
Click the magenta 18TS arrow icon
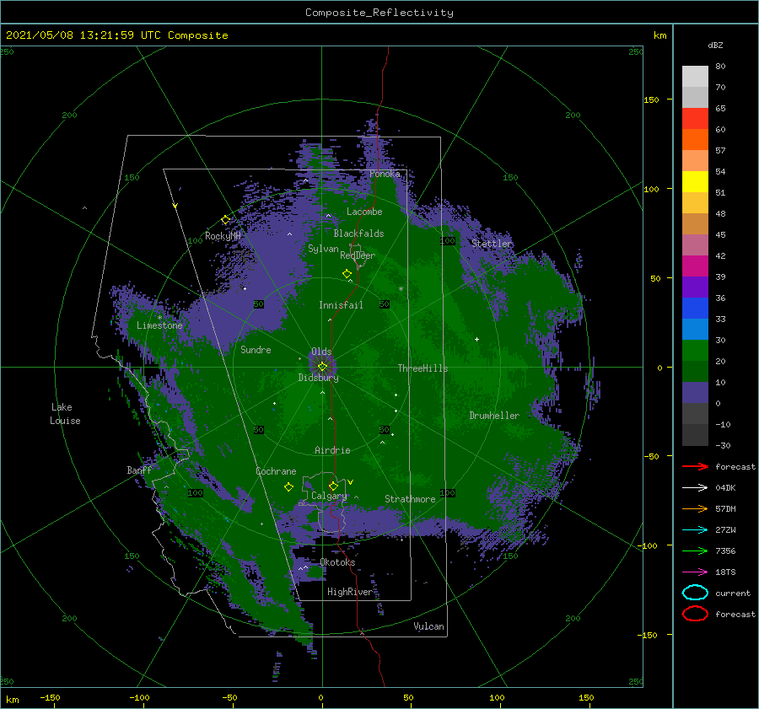695,572
